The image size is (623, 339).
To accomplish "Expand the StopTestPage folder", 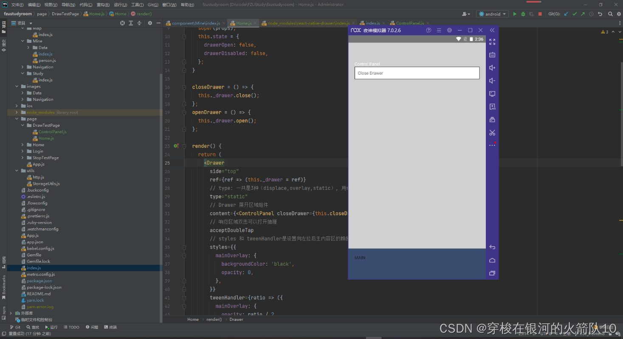I will 23,158.
